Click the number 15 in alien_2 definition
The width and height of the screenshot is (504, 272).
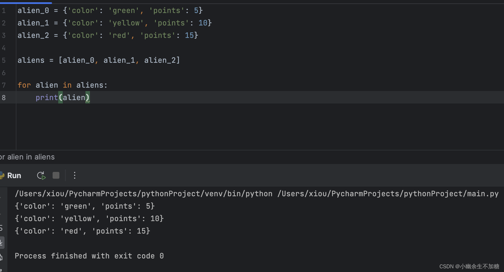(x=189, y=35)
